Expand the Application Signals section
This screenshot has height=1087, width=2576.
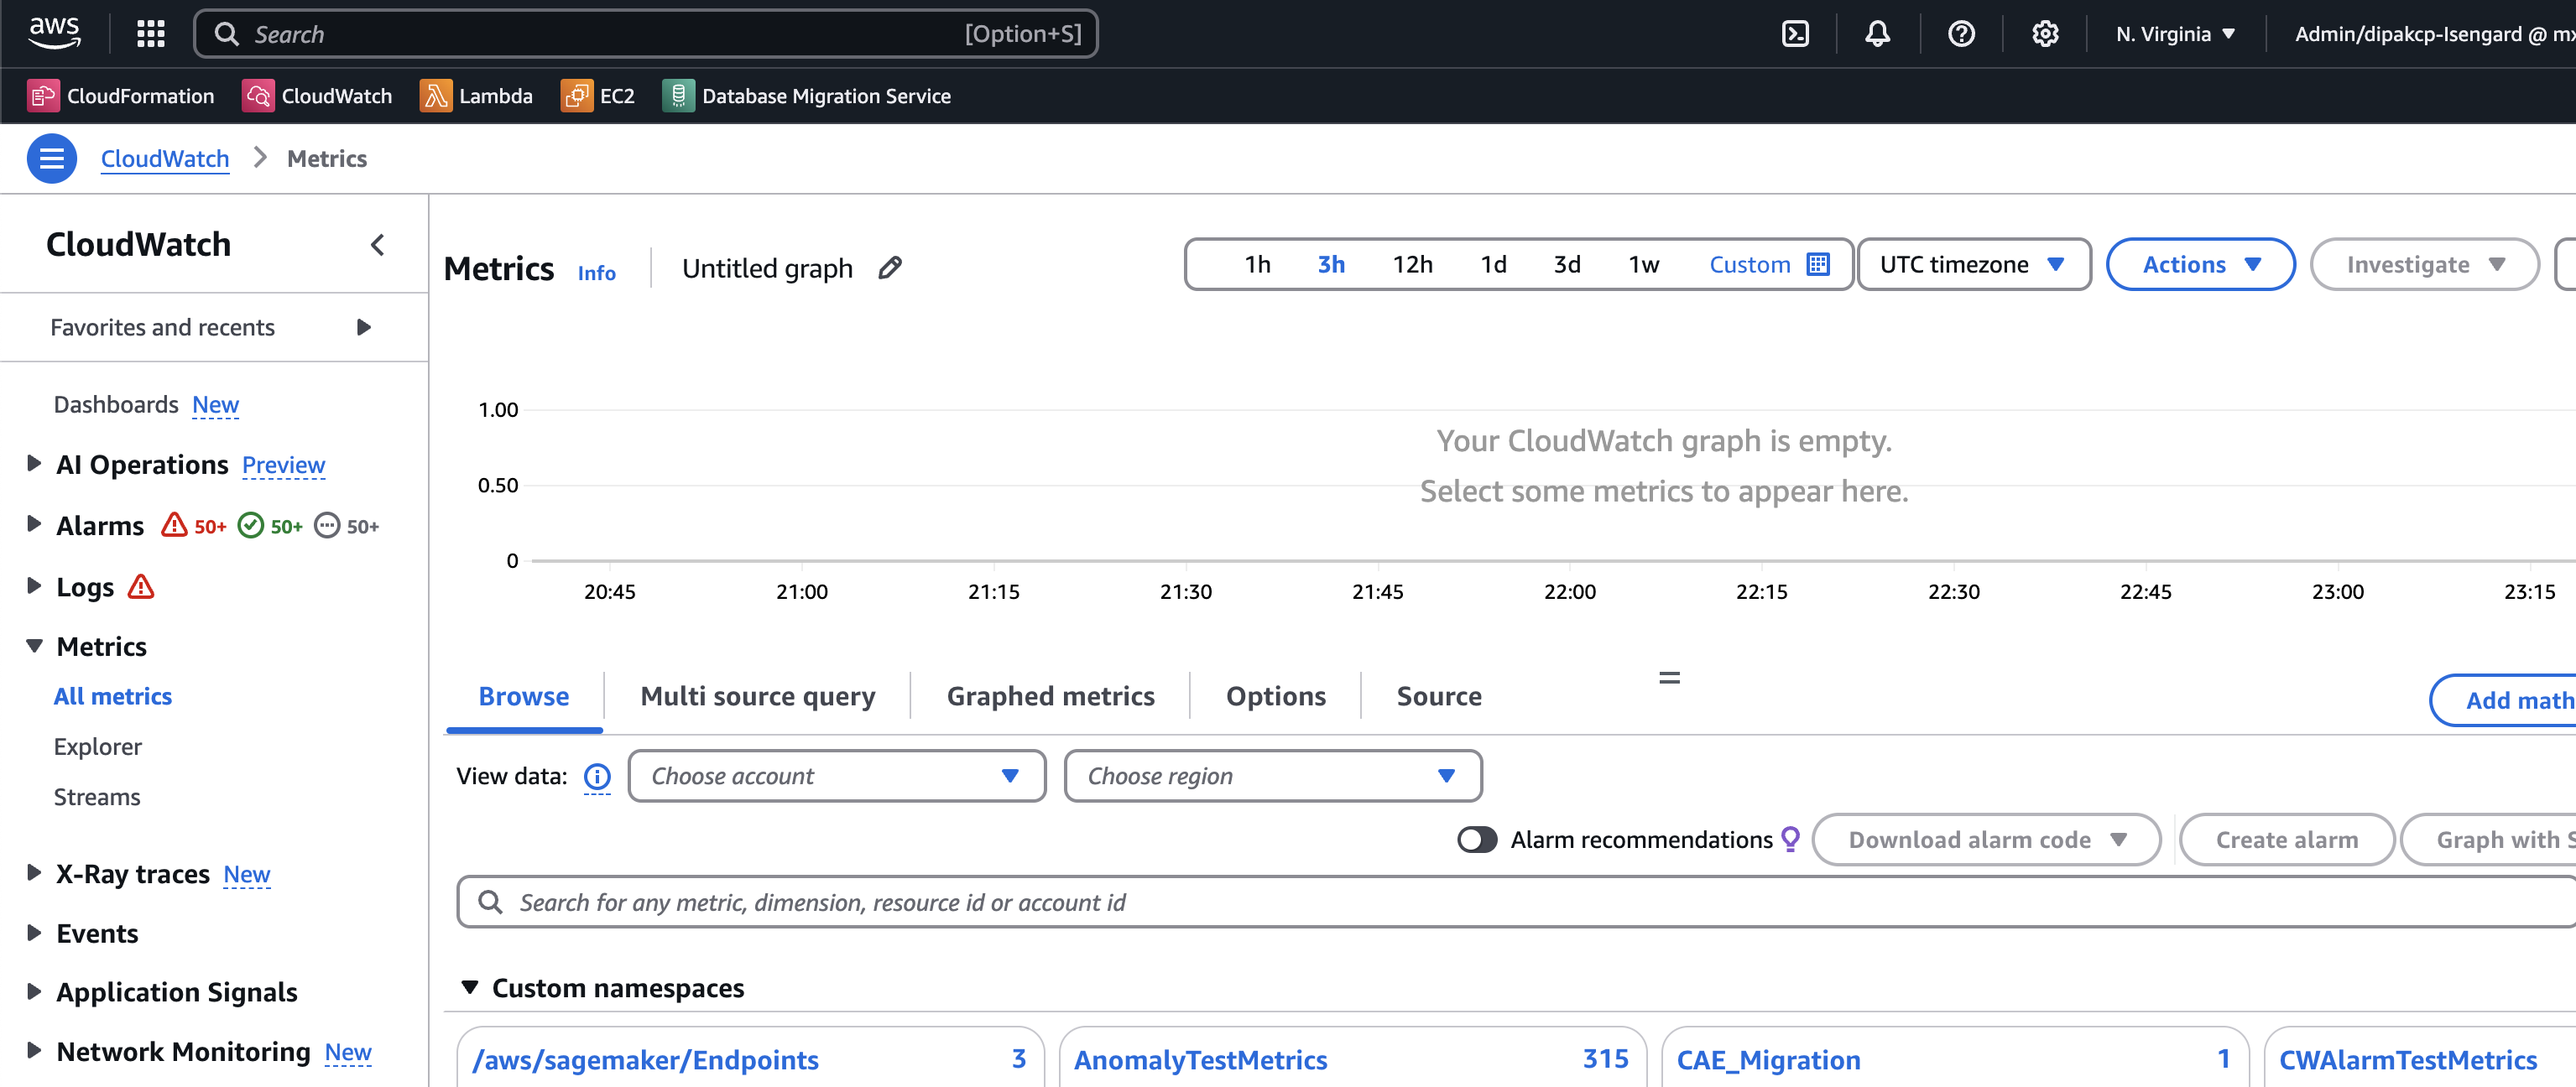[x=34, y=991]
